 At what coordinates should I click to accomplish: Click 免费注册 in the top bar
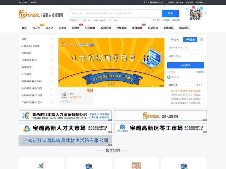(189, 3)
